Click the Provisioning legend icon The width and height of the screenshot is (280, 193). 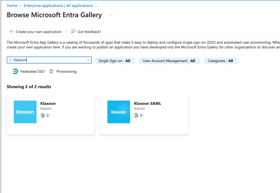click(51, 71)
